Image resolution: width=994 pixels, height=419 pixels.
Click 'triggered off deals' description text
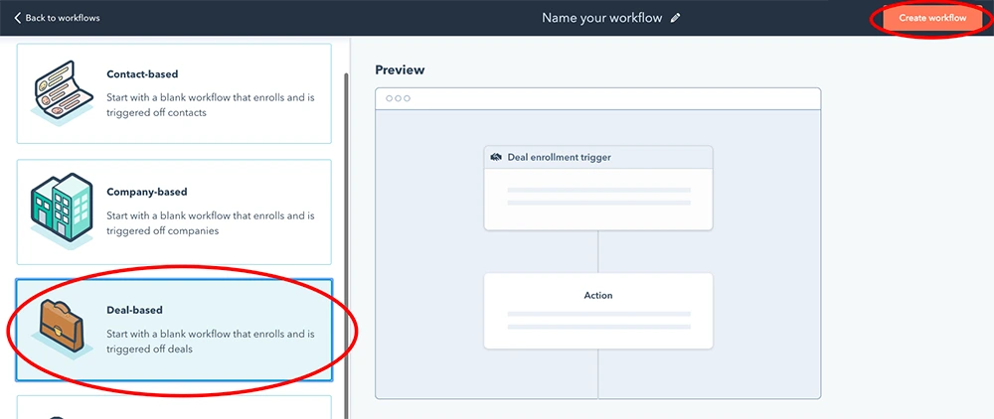149,349
